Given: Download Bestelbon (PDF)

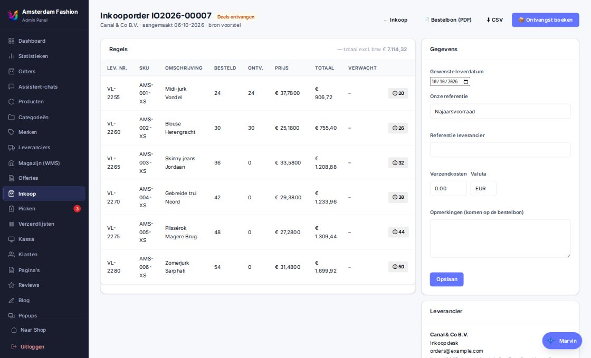Looking at the screenshot, I should pos(447,20).
